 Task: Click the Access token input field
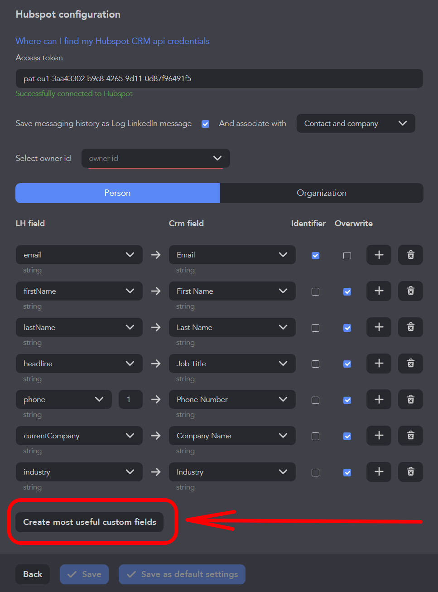[219, 78]
